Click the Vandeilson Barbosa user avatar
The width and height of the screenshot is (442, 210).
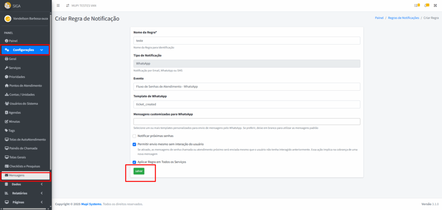7,19
